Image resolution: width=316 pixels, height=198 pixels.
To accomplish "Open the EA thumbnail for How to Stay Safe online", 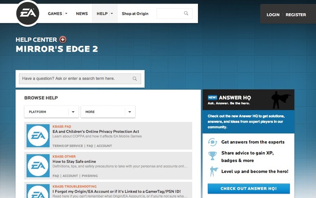I will click(38, 166).
